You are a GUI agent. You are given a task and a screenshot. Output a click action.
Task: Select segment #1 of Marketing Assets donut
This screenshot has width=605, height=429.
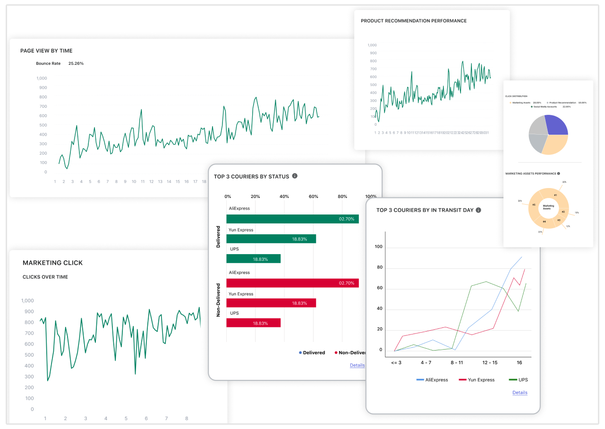[555, 195]
